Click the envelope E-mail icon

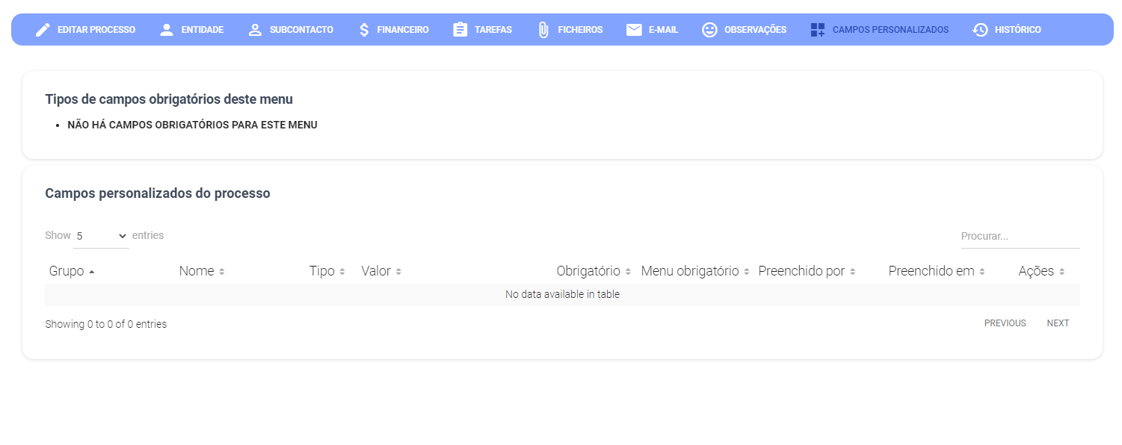click(634, 30)
